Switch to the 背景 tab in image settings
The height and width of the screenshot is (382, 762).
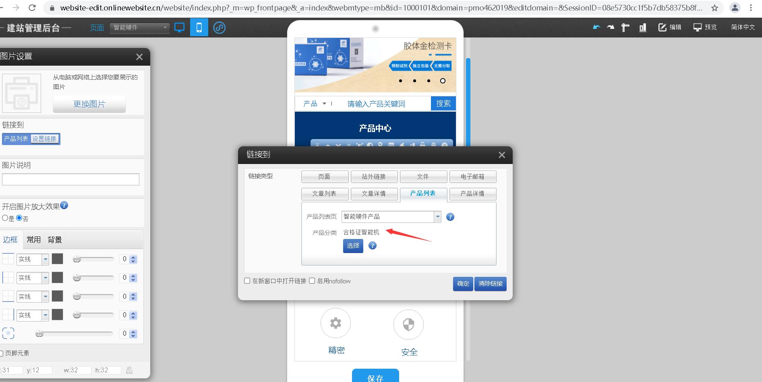tap(54, 239)
